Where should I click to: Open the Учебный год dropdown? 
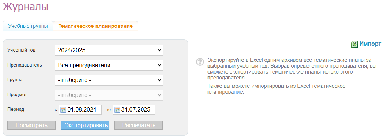(x=109, y=50)
